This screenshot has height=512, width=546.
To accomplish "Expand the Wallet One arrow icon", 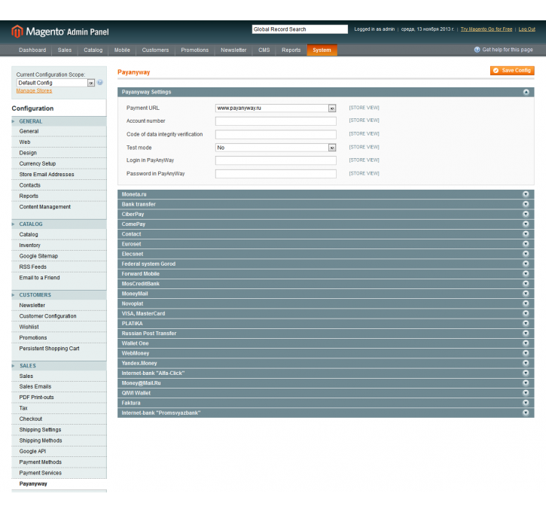I will point(526,343).
